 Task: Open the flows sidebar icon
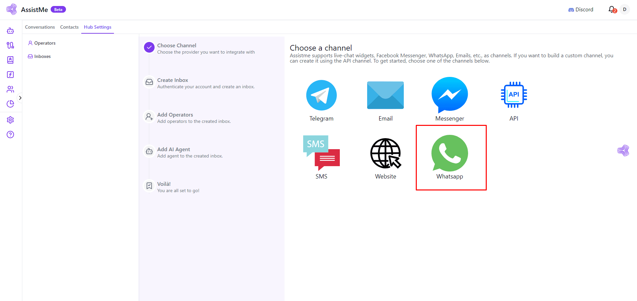pyautogui.click(x=10, y=45)
